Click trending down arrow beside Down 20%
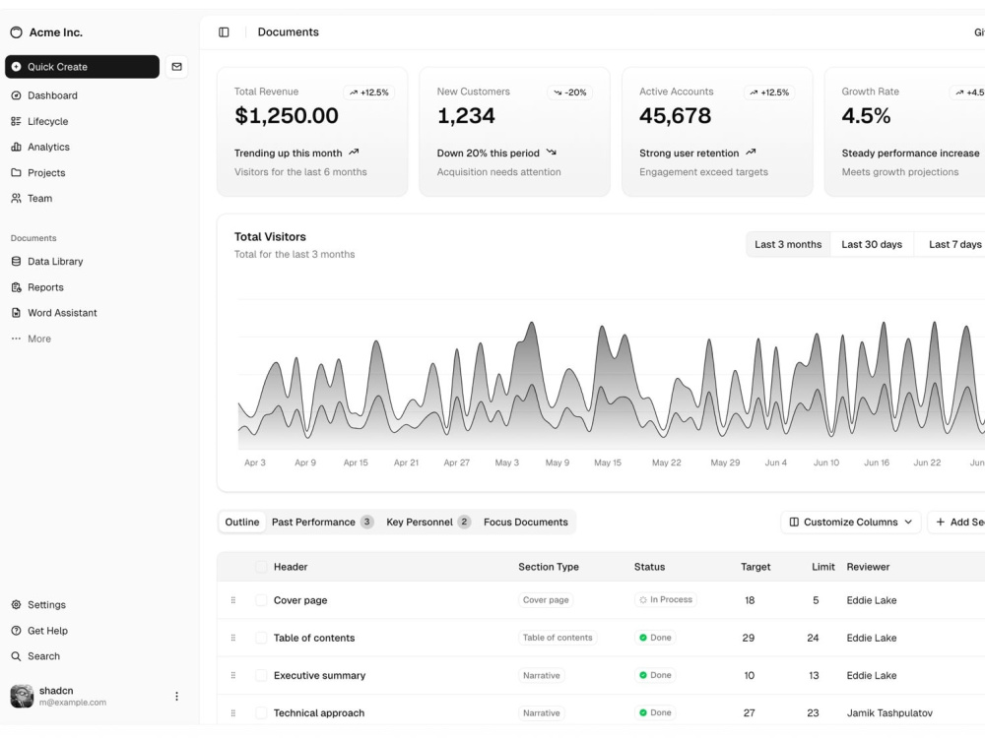985x738 pixels. 551,152
